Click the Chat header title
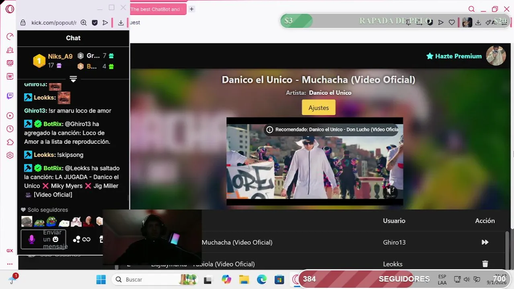This screenshot has width=514, height=289. 73,38
